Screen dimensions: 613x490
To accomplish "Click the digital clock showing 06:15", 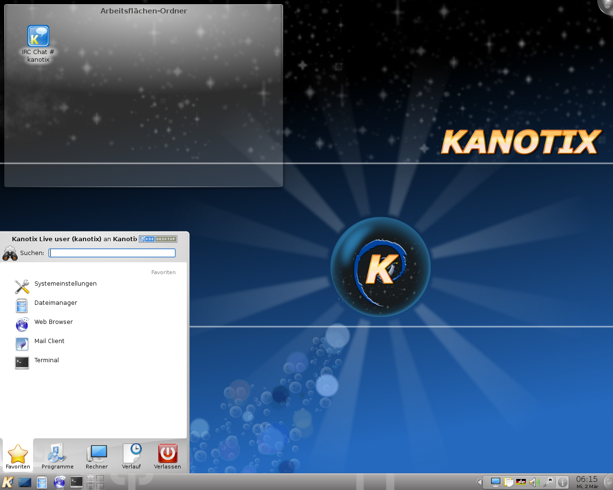I will (x=587, y=482).
